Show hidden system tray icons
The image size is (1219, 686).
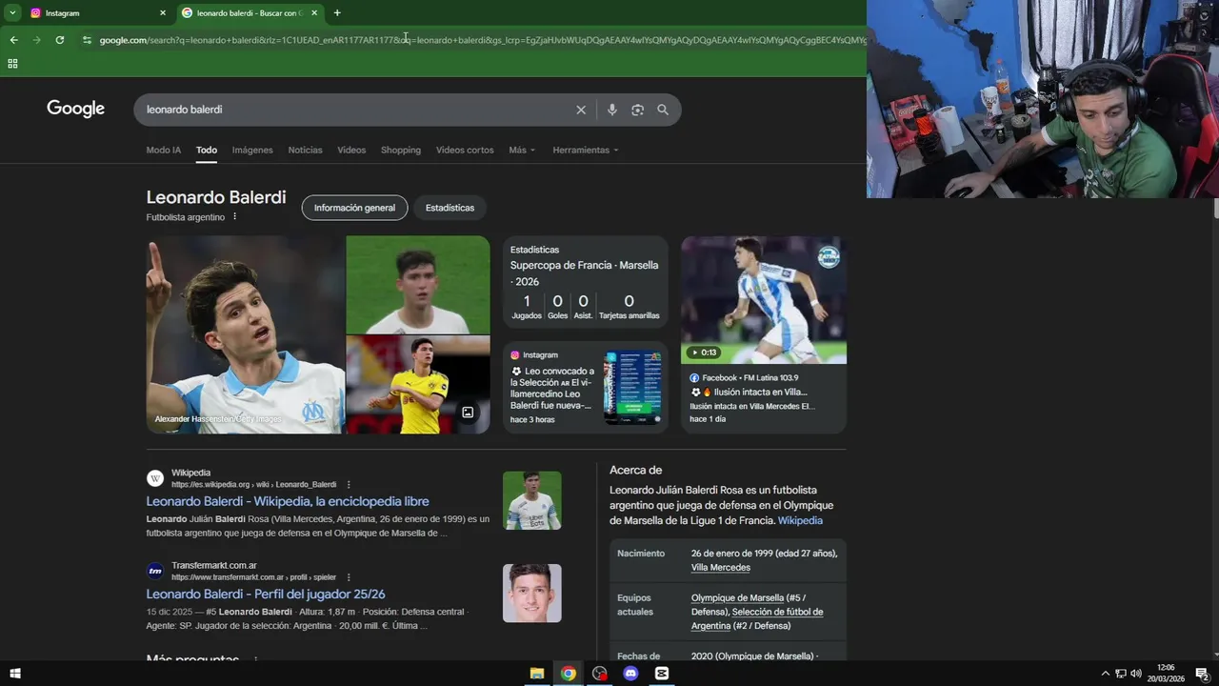pos(1105,674)
